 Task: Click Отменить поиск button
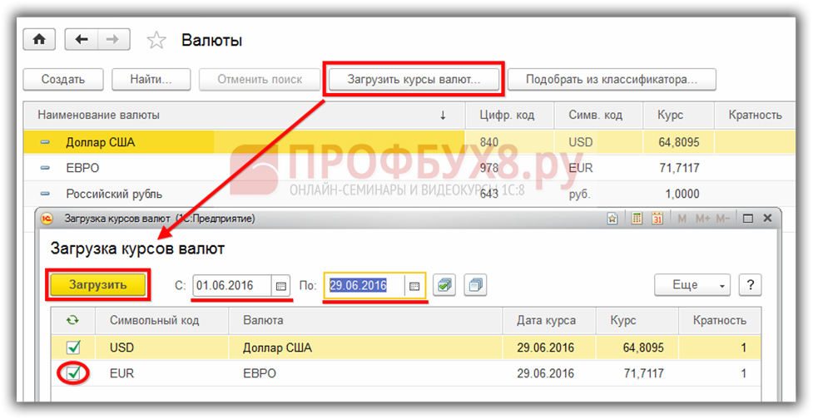tap(260, 79)
